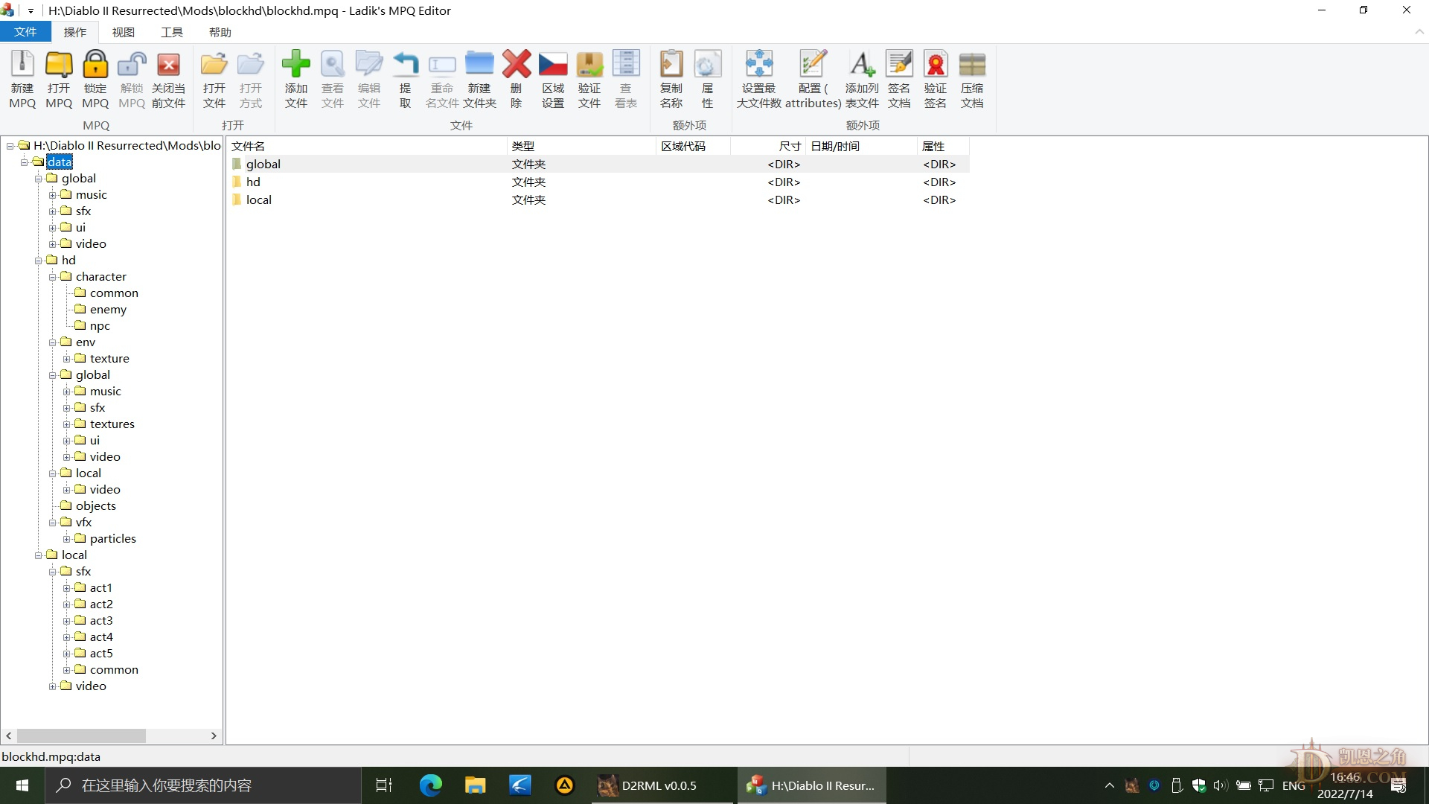The width and height of the screenshot is (1429, 804).
Task: Collapse the ribbon with the top-right chevron
Action: (x=1419, y=32)
